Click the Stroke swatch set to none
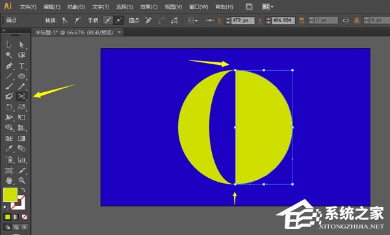 [18, 203]
